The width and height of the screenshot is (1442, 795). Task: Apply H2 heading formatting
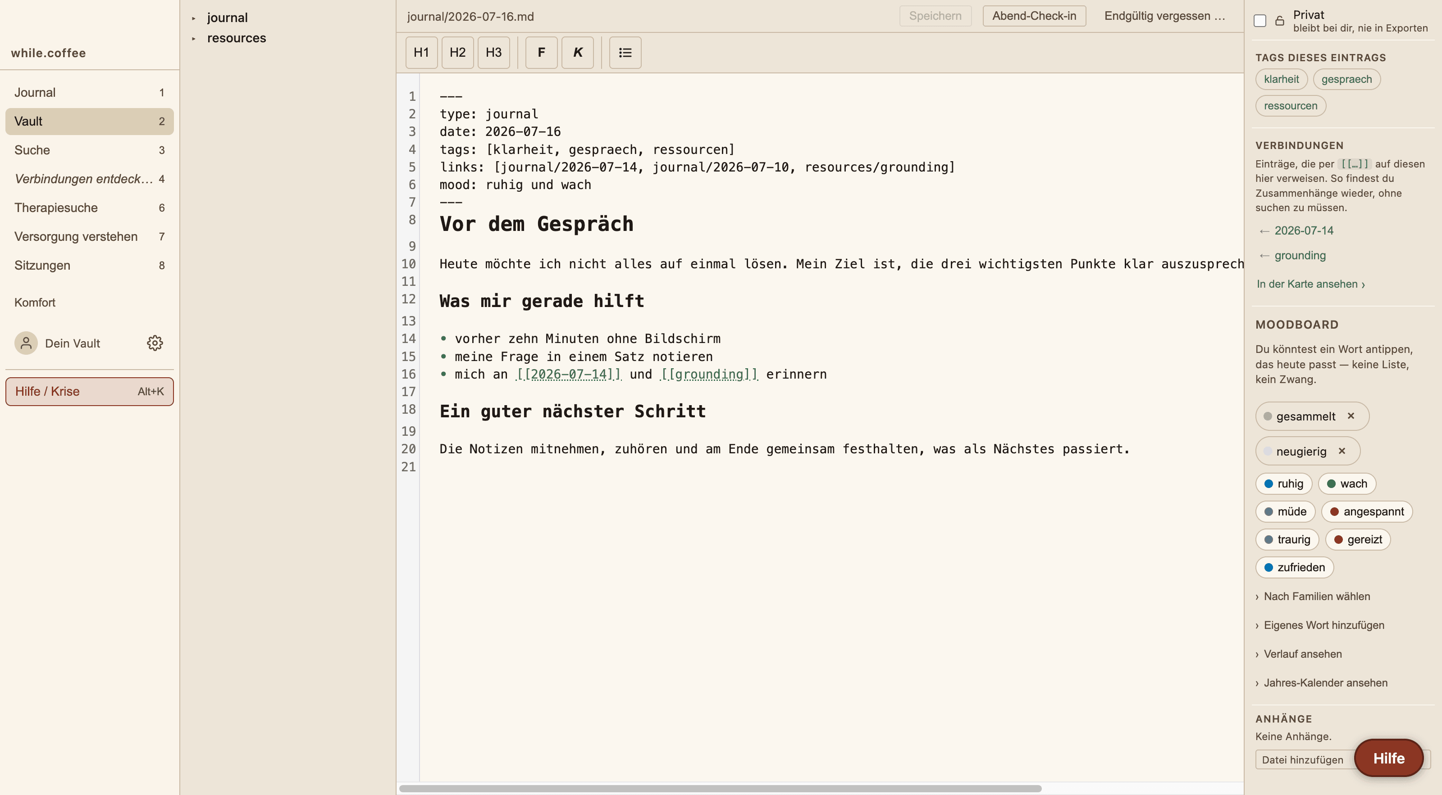[x=457, y=53]
